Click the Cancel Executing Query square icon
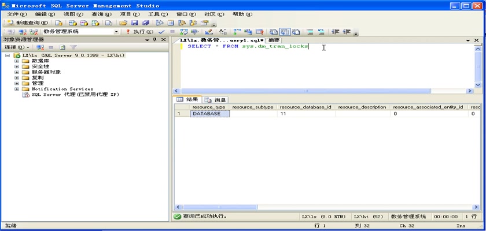Viewport: 486px width, 231px height. tap(172, 32)
